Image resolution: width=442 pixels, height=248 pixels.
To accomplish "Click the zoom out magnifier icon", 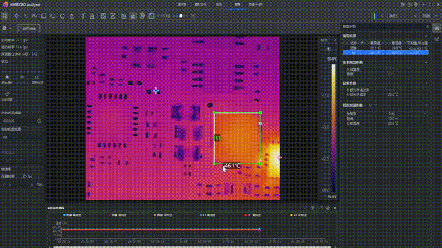I will (x=169, y=16).
